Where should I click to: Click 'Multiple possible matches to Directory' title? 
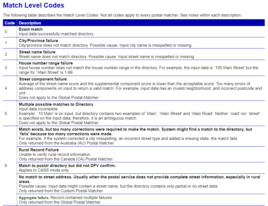pyautogui.click(x=56, y=104)
